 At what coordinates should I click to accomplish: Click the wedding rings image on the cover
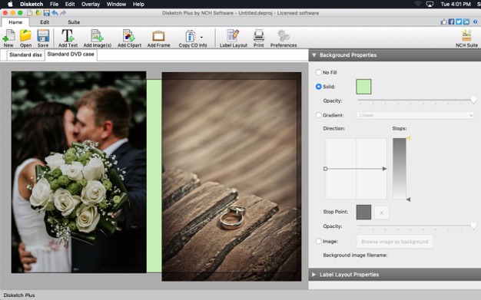point(231,176)
